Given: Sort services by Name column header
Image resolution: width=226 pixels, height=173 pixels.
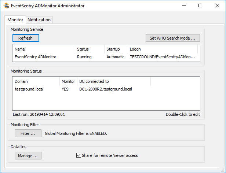Looking at the screenshot, I should [x=44, y=49].
